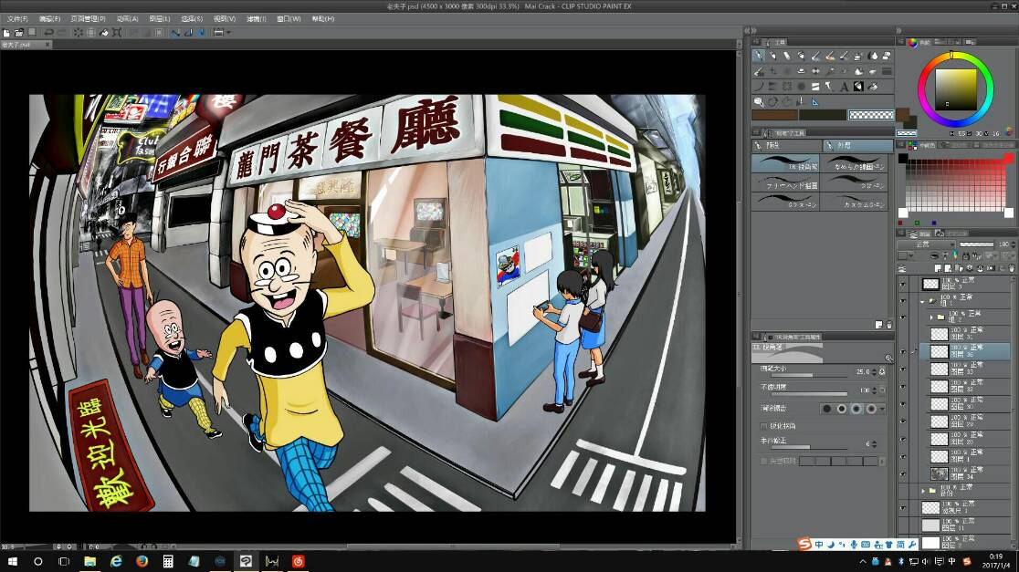Click the Open file toolbar icon
The width and height of the screenshot is (1019, 572).
click(19, 33)
